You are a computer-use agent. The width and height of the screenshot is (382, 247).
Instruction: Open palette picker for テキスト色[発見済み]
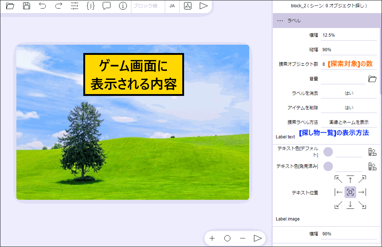[x=372, y=166]
